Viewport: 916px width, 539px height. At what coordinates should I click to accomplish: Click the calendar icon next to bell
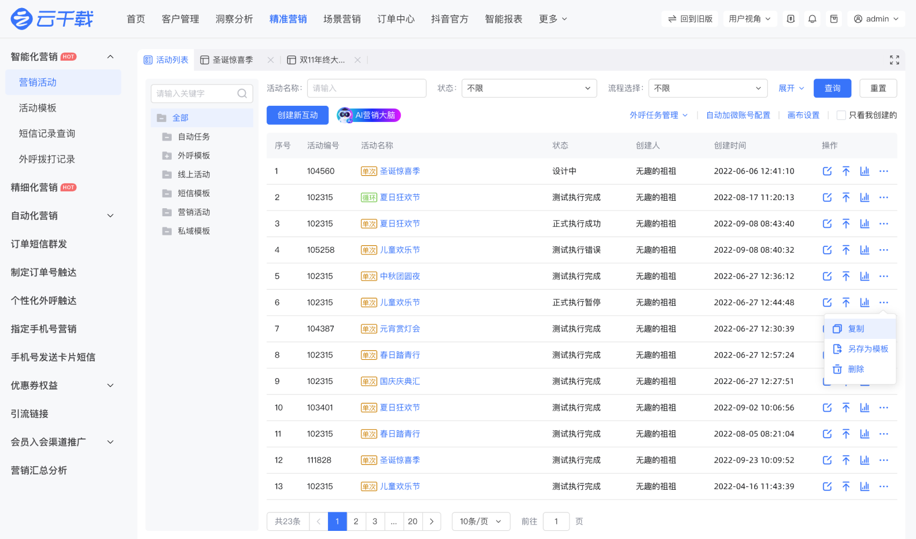click(834, 19)
